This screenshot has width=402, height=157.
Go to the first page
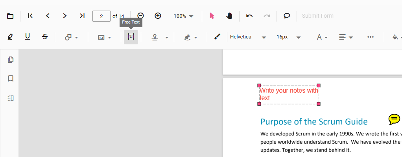(x=30, y=16)
